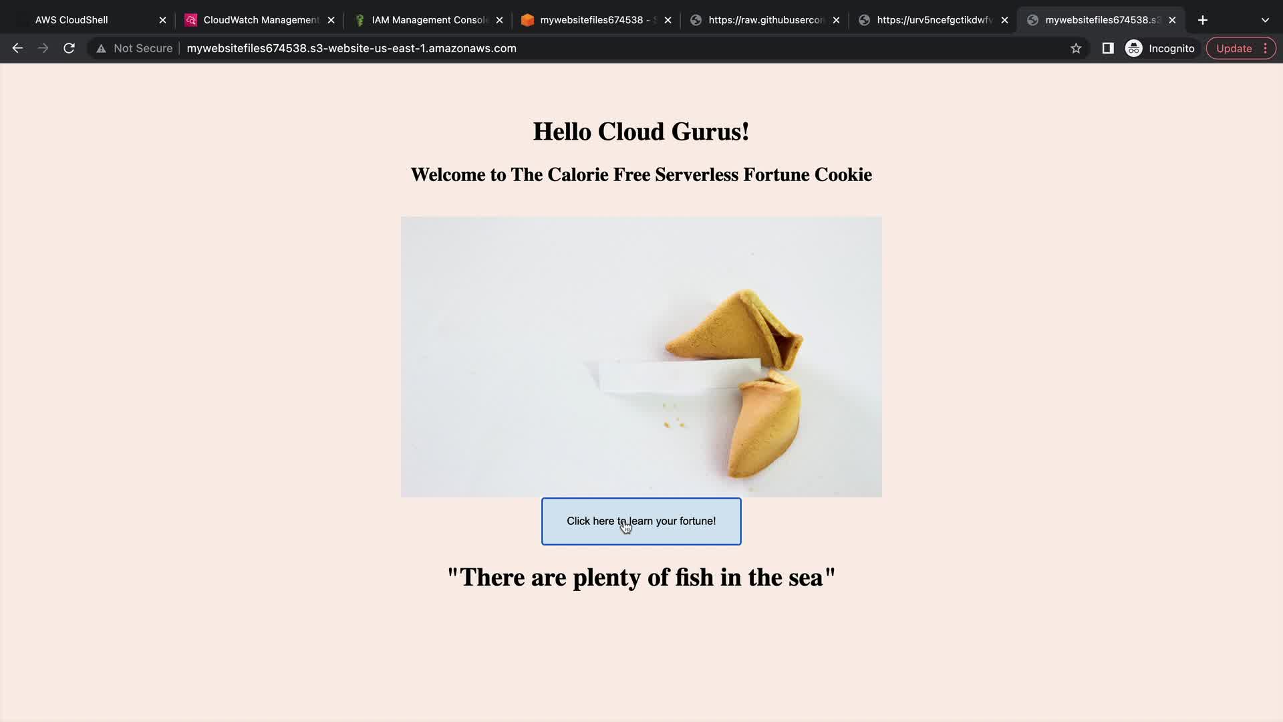Click the fortune cookie image
This screenshot has width=1283, height=722.
tap(641, 356)
